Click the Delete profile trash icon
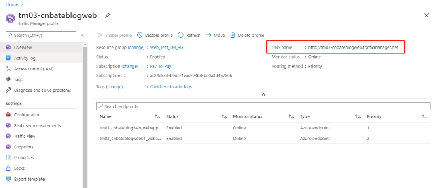Viewport: 437px width, 188px height. coord(233,35)
